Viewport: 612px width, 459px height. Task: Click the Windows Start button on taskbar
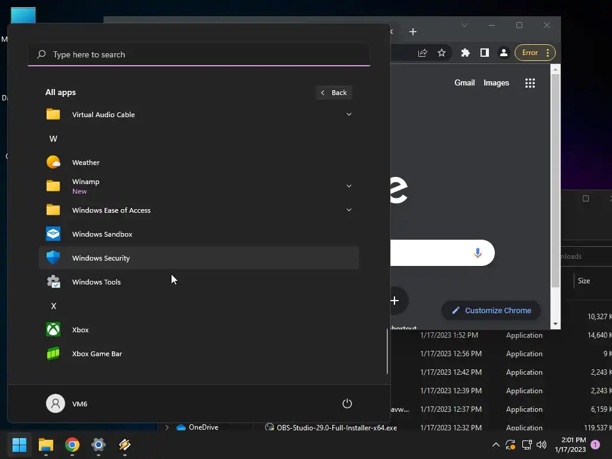coord(19,445)
